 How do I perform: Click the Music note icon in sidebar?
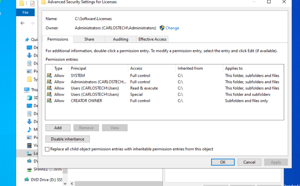tap(29, 129)
